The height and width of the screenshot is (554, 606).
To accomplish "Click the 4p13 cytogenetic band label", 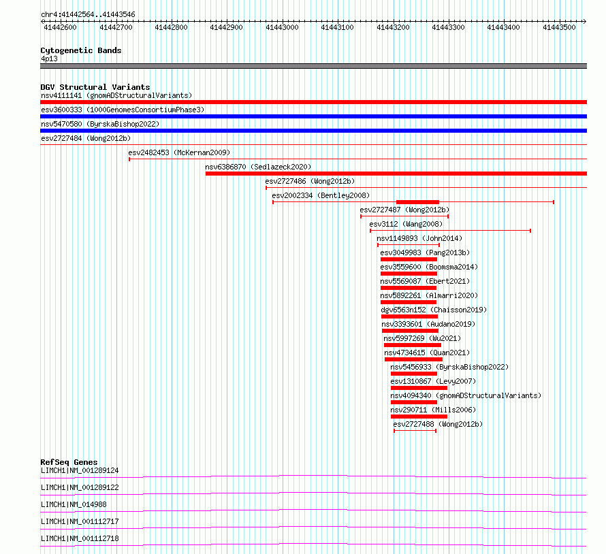I will point(49,59).
